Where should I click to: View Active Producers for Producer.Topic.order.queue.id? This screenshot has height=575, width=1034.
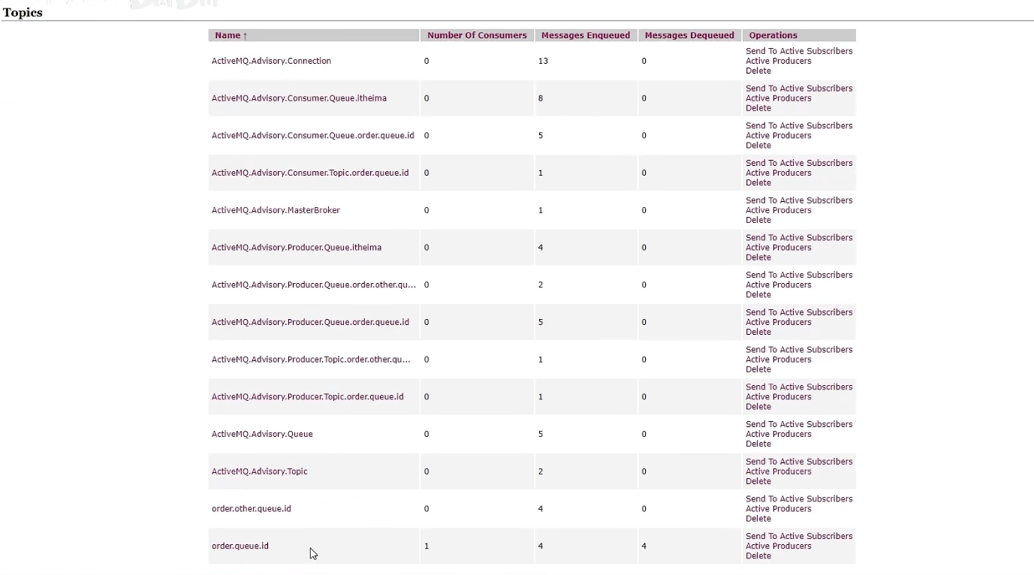[778, 397]
